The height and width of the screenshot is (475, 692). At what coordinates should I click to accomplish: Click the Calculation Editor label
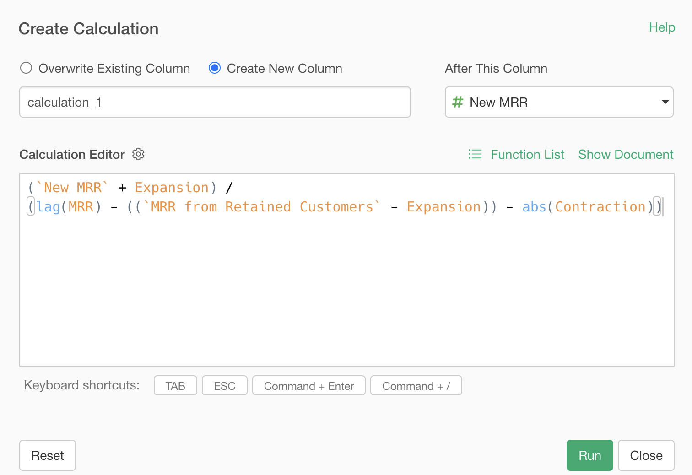[72, 154]
